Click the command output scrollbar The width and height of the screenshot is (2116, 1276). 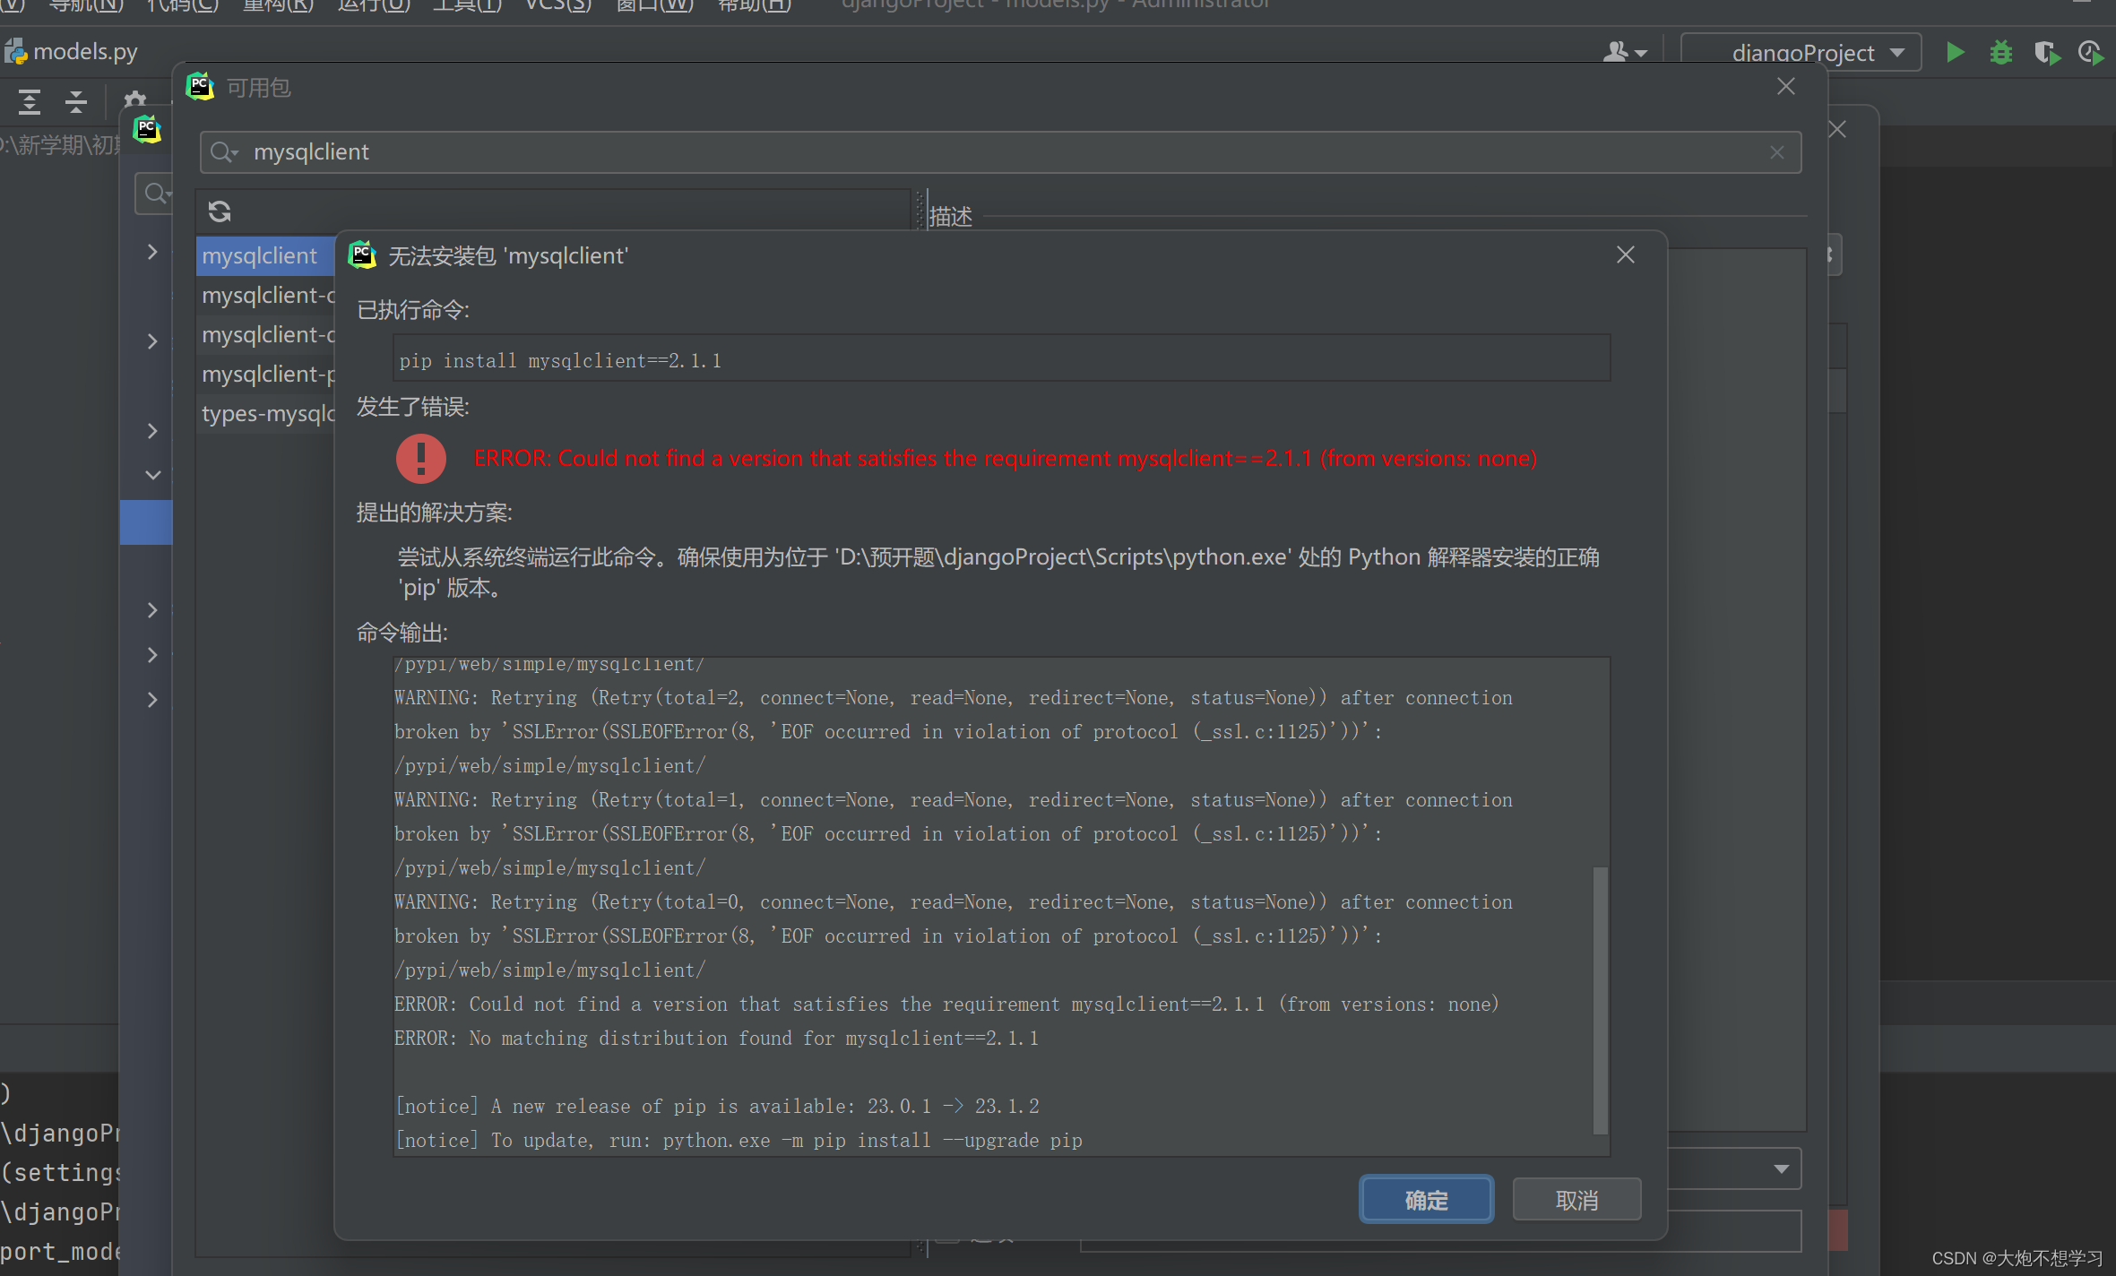point(1600,999)
